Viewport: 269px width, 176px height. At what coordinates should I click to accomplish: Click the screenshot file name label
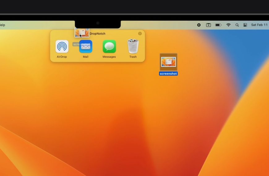point(168,74)
